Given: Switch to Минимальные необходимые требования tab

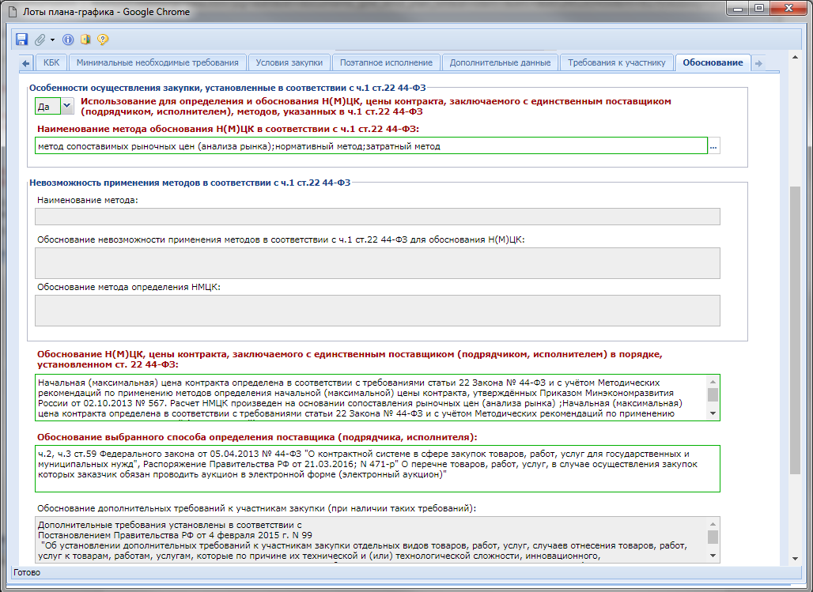Looking at the screenshot, I should pyautogui.click(x=157, y=62).
